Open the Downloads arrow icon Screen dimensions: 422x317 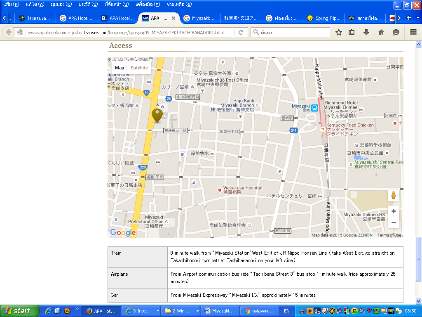[366, 32]
